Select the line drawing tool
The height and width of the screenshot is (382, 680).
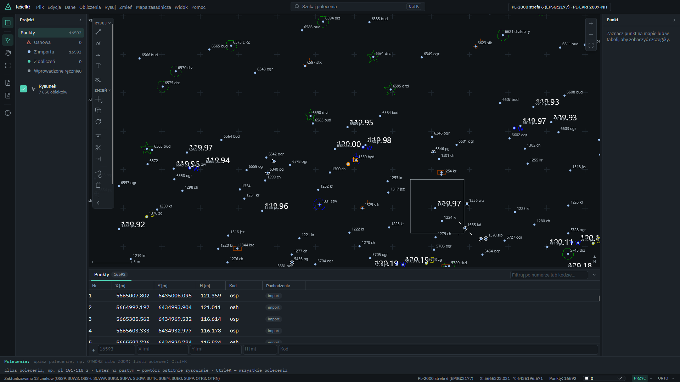click(x=99, y=32)
